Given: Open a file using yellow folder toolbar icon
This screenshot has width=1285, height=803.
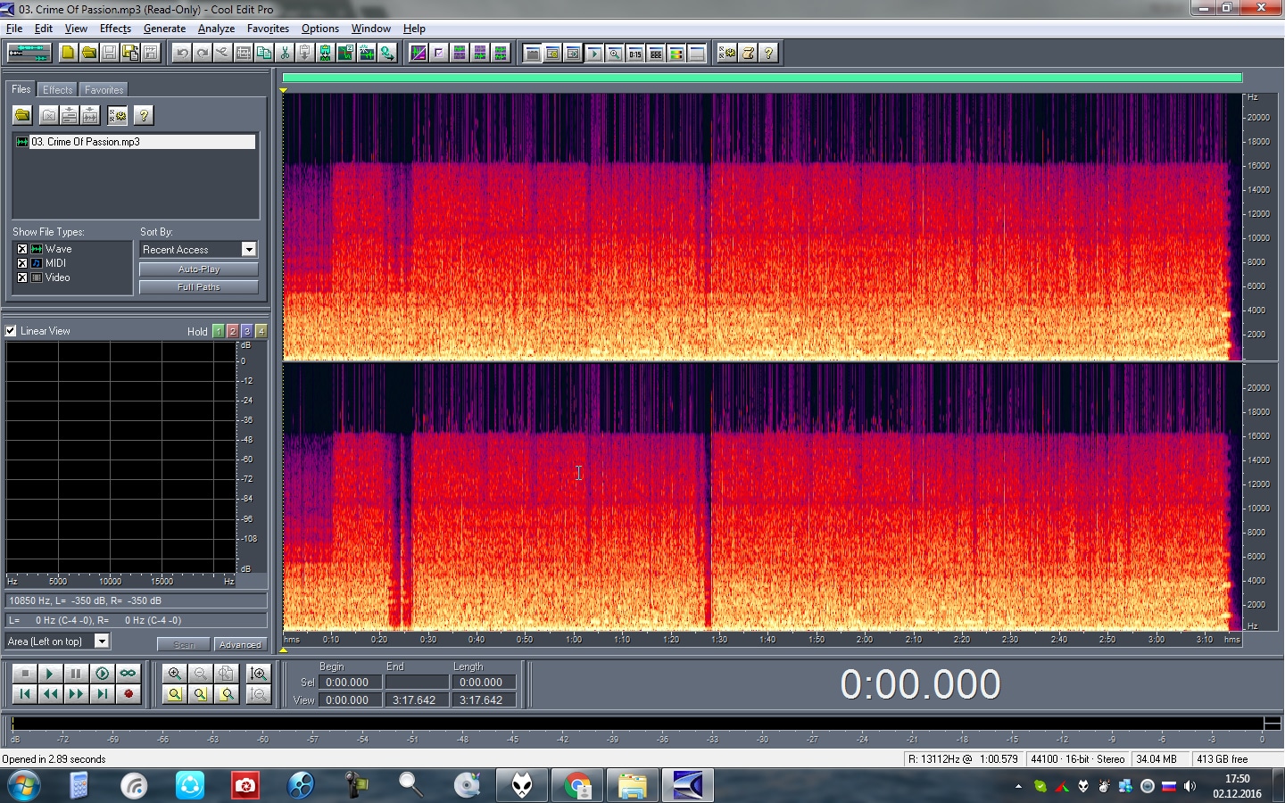Looking at the screenshot, I should [x=88, y=53].
